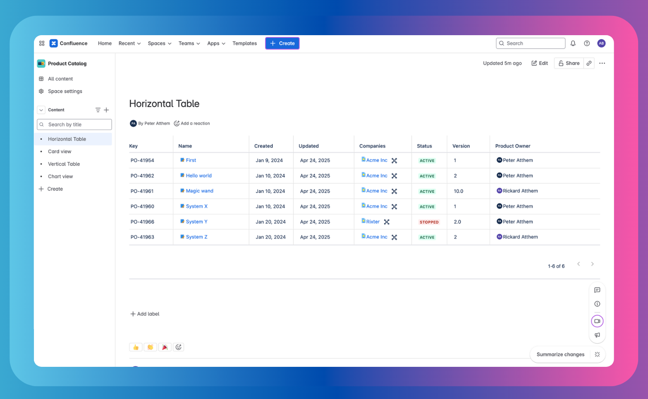Open the Magic wand link
648x399 pixels.
pos(199,191)
